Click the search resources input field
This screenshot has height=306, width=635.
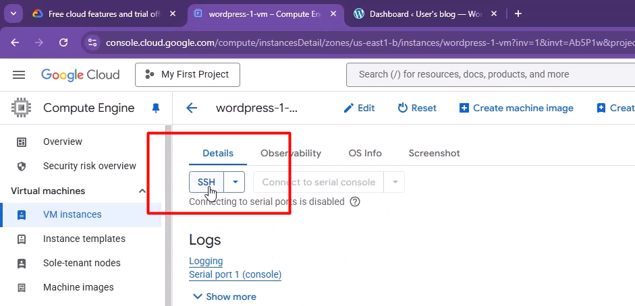(486, 75)
